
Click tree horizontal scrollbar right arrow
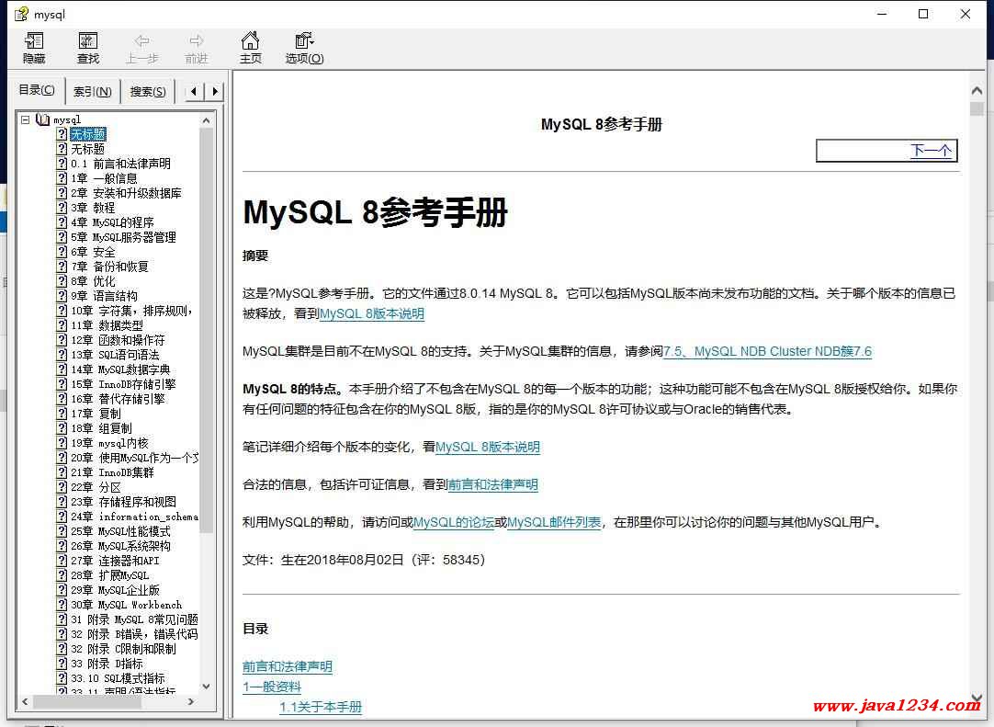coord(191,701)
